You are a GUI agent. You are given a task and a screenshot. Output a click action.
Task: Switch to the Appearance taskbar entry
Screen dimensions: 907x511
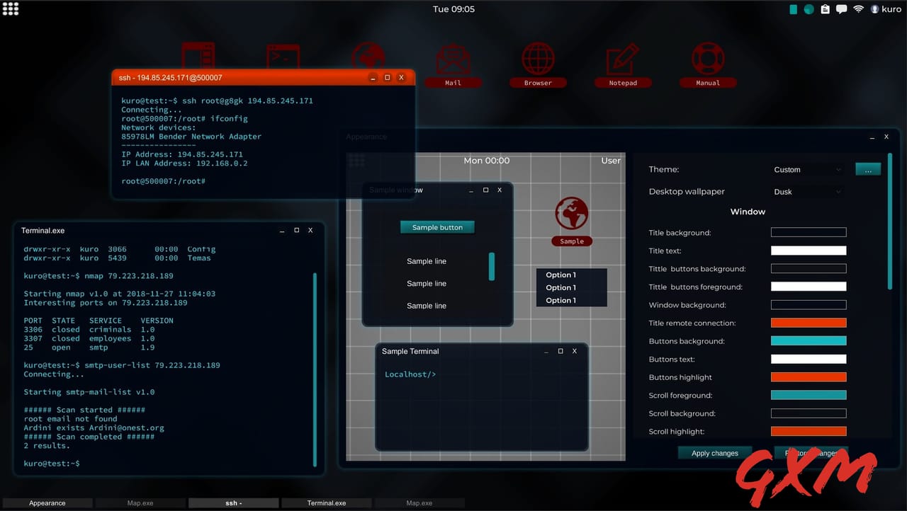46,503
